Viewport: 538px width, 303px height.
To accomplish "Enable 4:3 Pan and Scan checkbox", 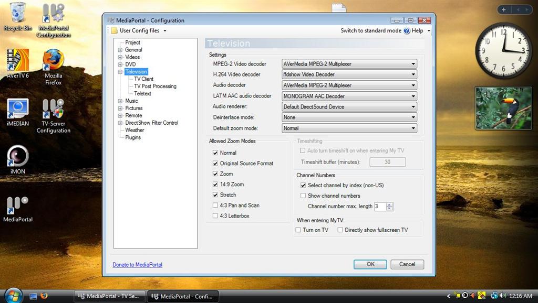I will (x=215, y=205).
